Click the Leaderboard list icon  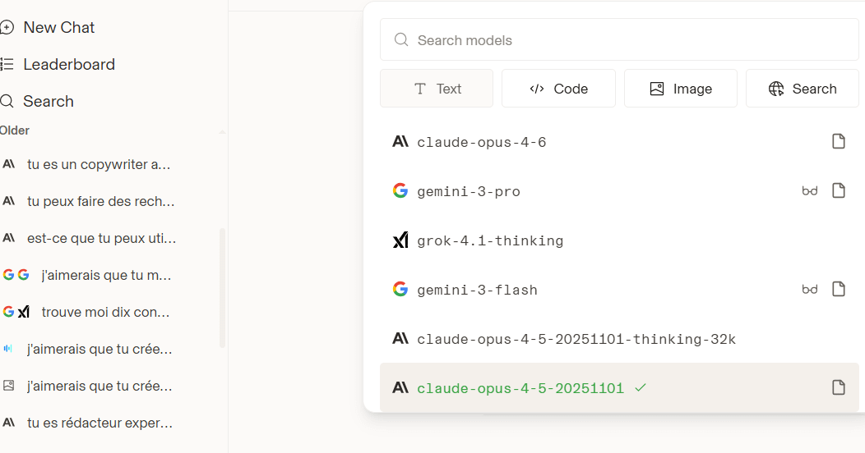coord(7,64)
